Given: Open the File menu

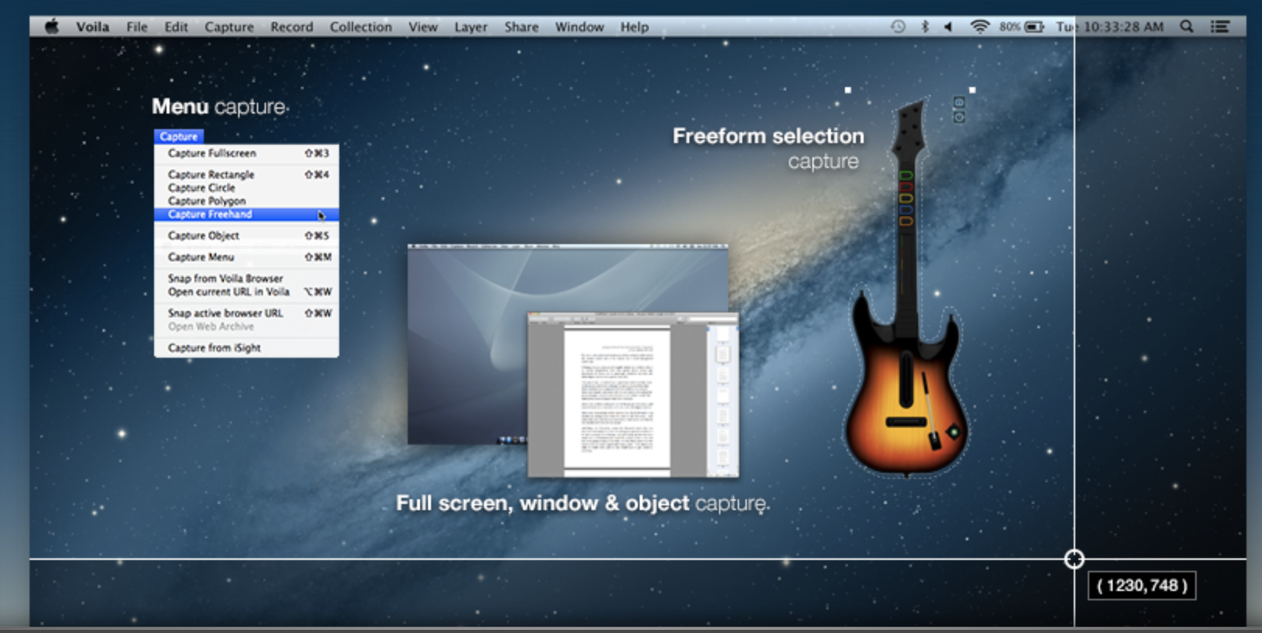Looking at the screenshot, I should click(x=137, y=26).
